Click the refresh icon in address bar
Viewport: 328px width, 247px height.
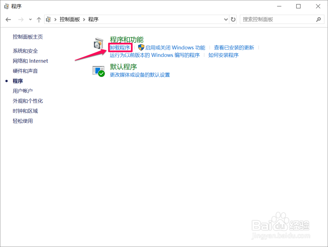pos(233,19)
